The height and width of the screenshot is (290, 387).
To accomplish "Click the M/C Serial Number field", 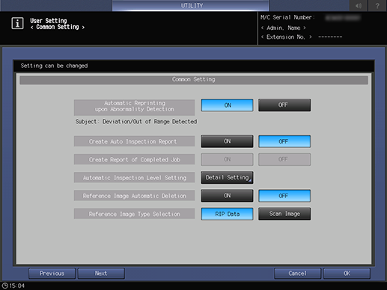I will pos(311,17).
